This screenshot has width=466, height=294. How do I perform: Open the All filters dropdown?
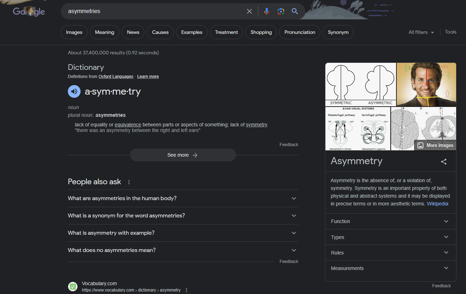[421, 32]
